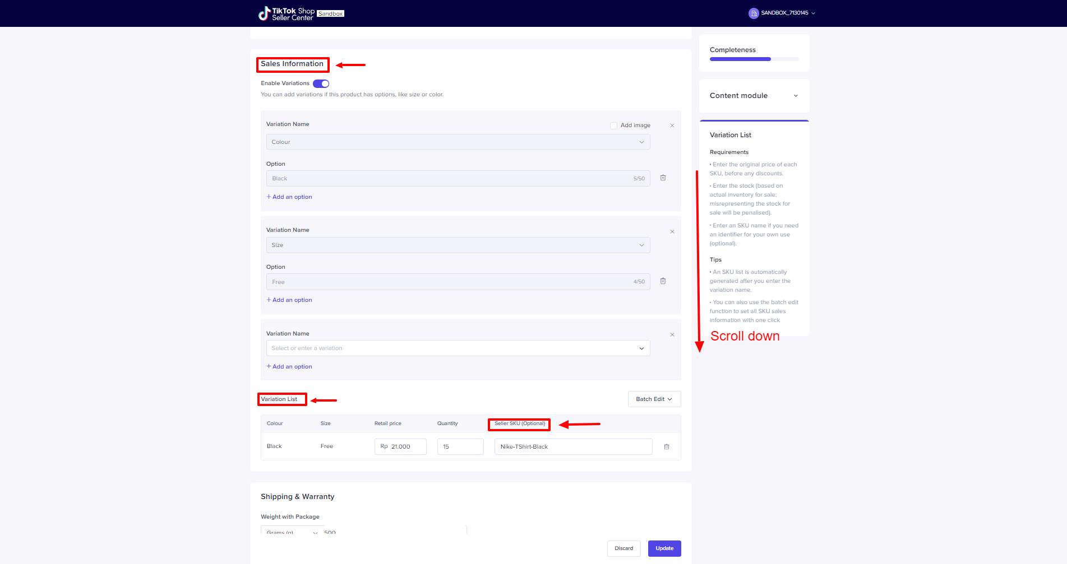Click the Completeness progress bar
The image size is (1067, 564).
click(x=754, y=59)
